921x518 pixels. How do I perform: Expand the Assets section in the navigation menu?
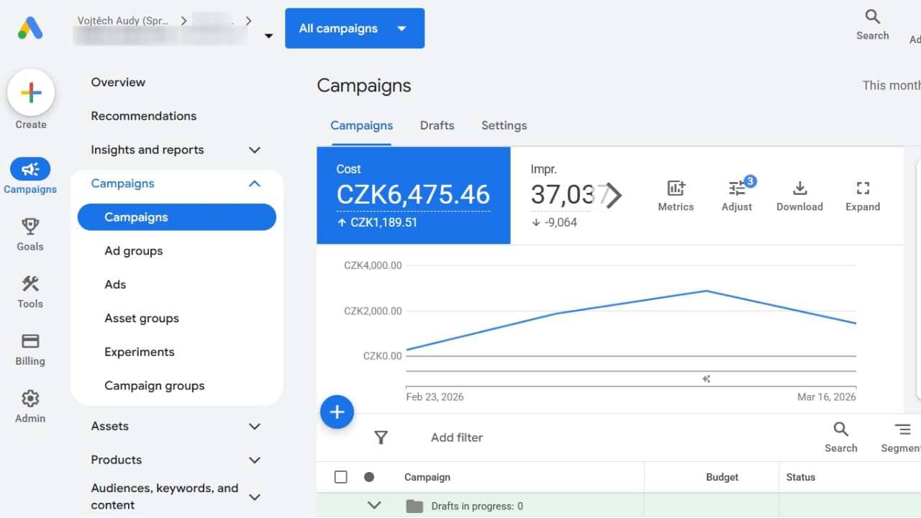point(254,426)
